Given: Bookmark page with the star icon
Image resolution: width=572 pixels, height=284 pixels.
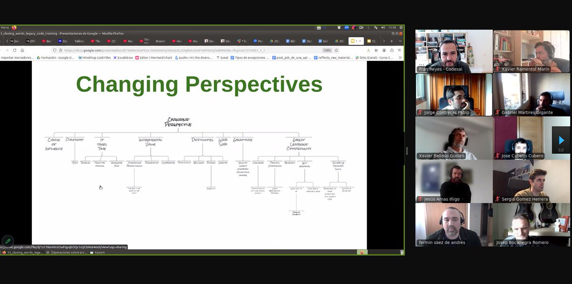Looking at the screenshot, I should (336, 50).
